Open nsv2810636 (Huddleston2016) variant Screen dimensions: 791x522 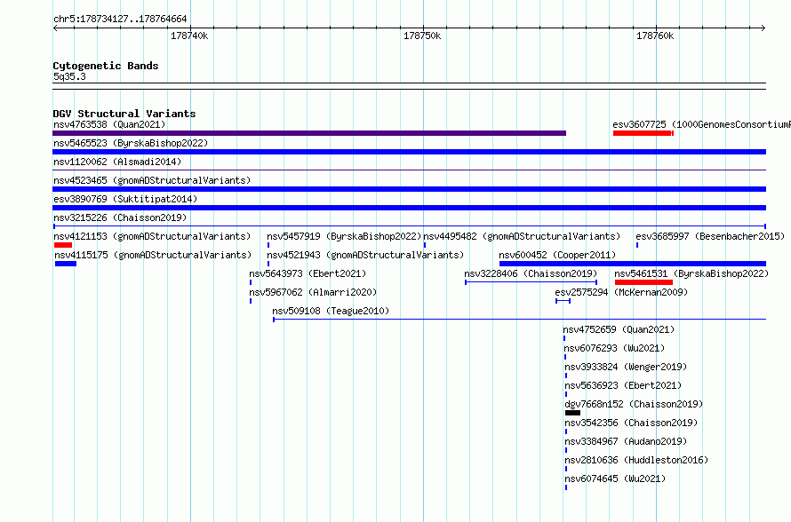pos(636,460)
